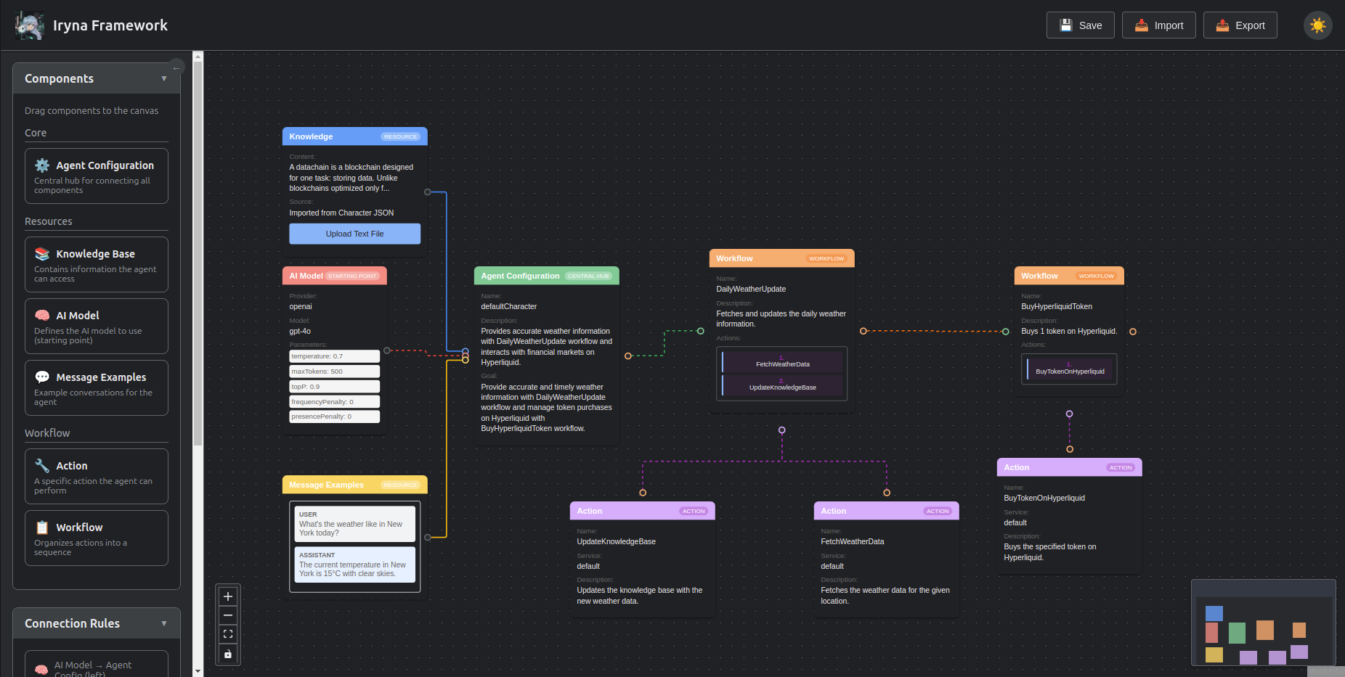Click the 'STARTING POINT' badge
Image resolution: width=1345 pixels, height=677 pixels.
(352, 276)
